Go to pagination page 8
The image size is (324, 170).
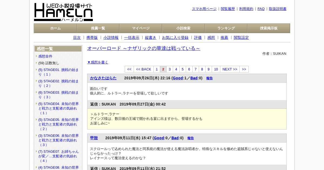point(202,69)
